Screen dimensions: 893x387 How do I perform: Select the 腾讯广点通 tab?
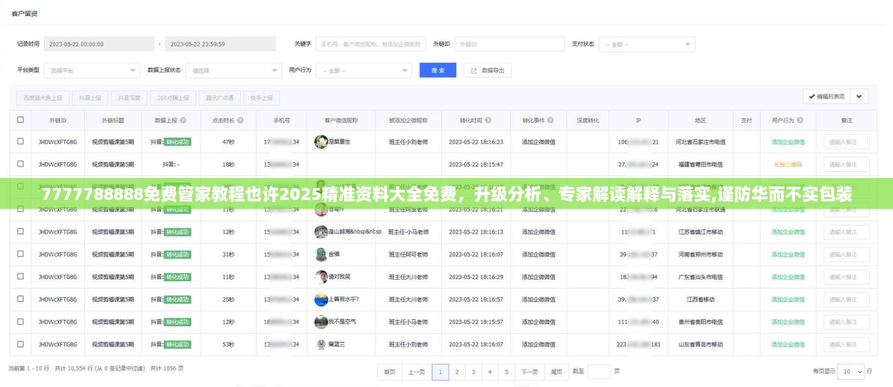tap(220, 98)
